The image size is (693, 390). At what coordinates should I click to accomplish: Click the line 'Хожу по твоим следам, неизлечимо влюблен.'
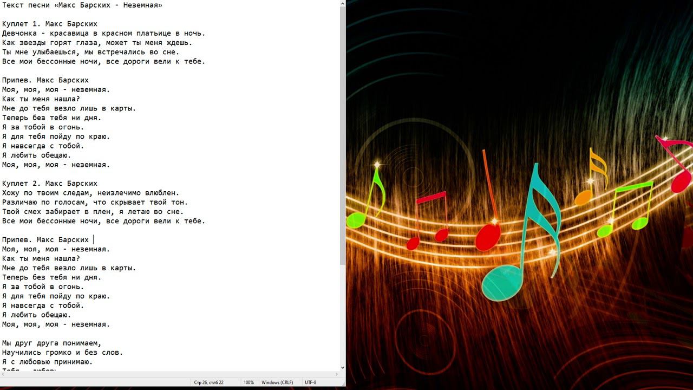click(91, 193)
